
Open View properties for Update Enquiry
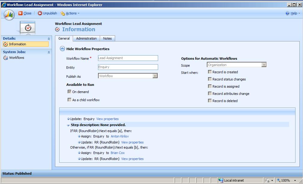tap(107, 119)
